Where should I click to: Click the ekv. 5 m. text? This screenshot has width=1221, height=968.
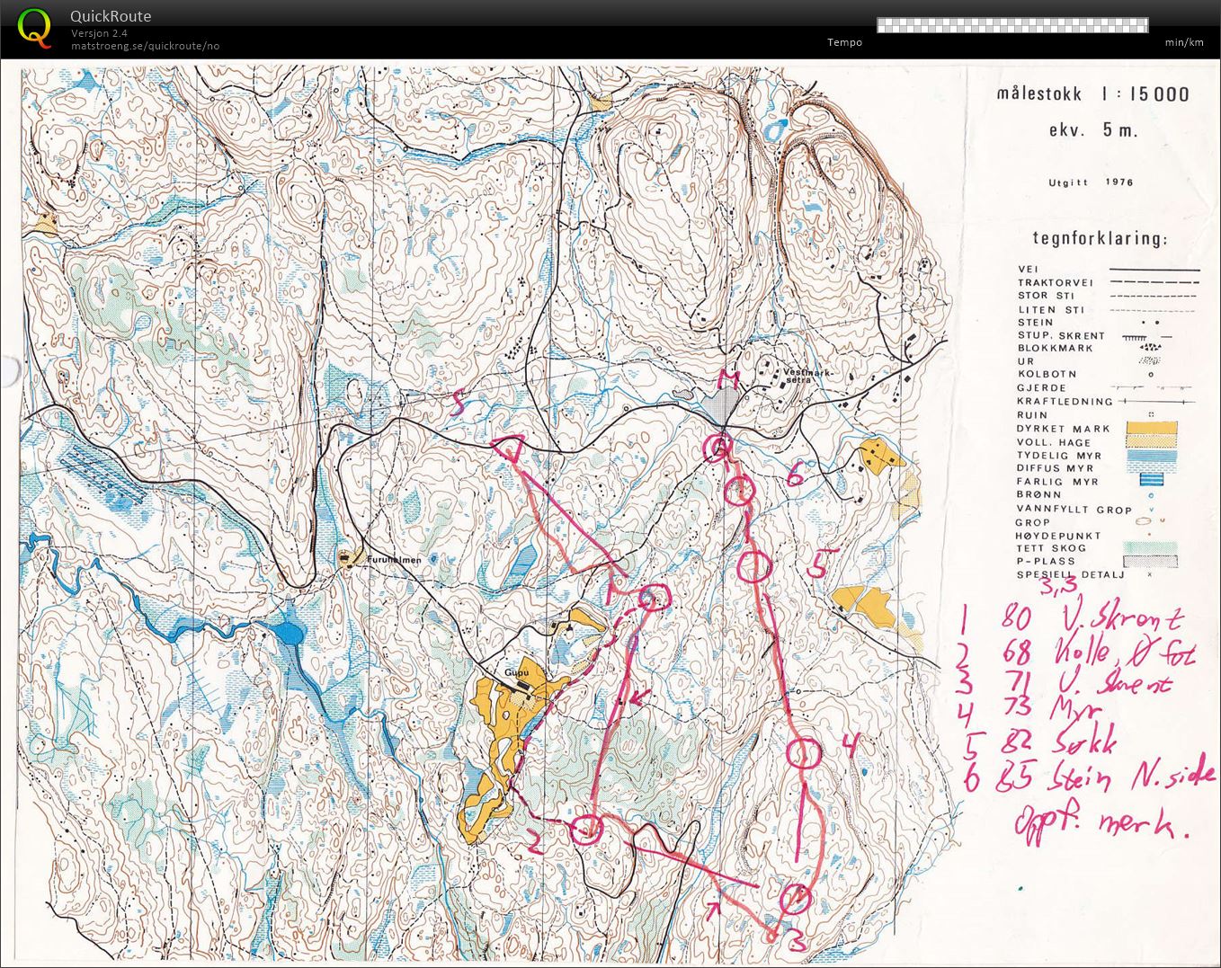click(x=1093, y=129)
